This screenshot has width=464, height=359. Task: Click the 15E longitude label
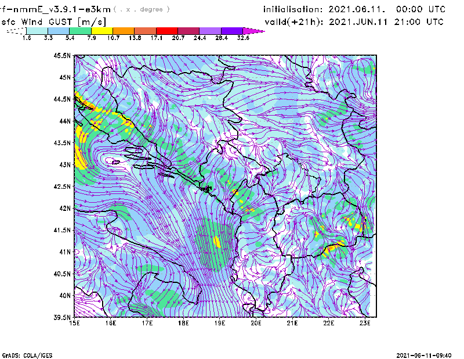[74, 323]
